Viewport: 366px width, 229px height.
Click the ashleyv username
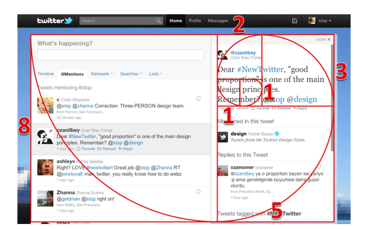tap(66, 161)
